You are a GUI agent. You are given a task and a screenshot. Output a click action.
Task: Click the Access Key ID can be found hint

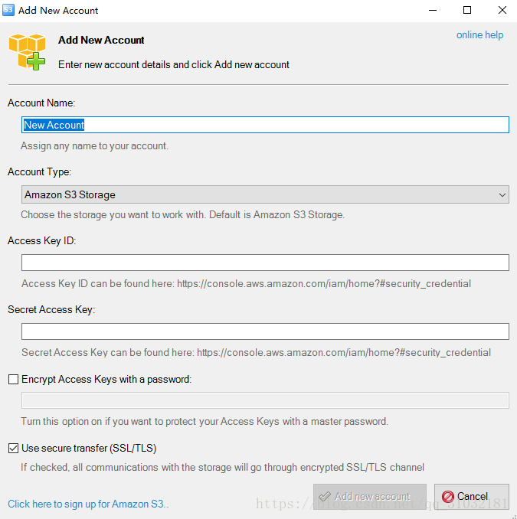click(x=246, y=284)
